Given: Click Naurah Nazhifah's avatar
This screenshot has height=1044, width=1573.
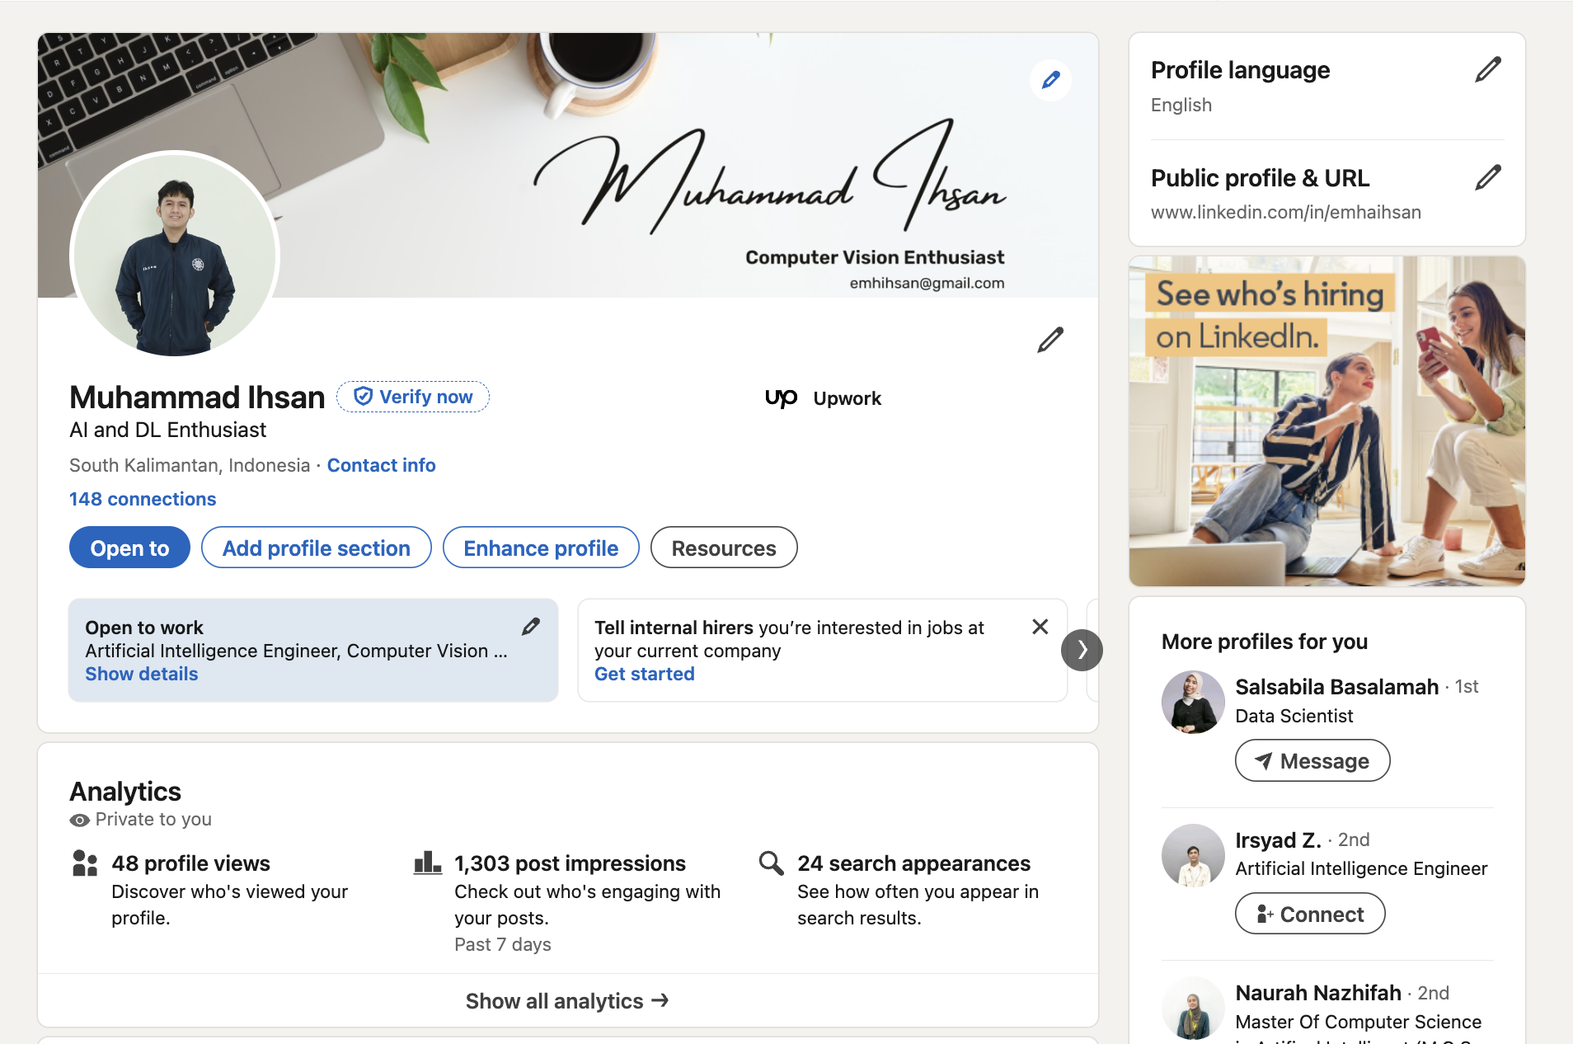Looking at the screenshot, I should tap(1193, 1009).
